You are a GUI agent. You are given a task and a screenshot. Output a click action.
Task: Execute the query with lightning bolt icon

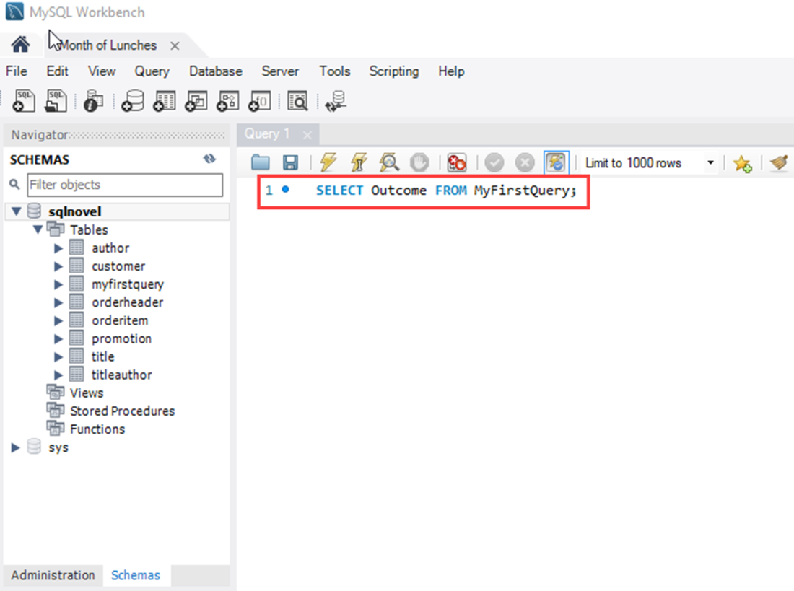[x=328, y=162]
